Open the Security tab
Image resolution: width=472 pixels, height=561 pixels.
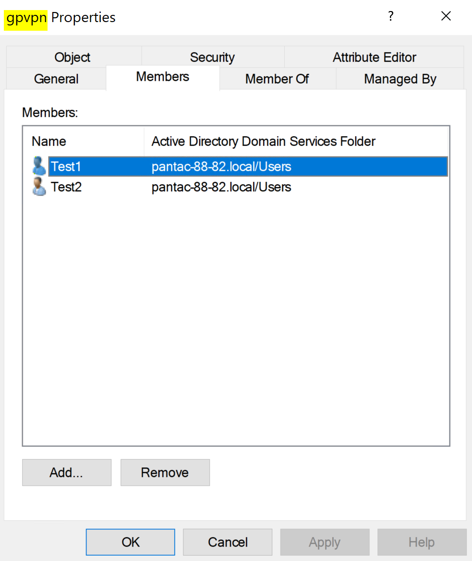[x=212, y=58]
